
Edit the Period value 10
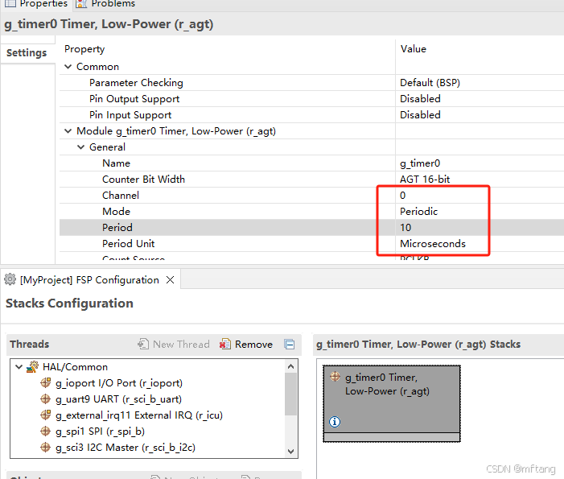click(406, 228)
